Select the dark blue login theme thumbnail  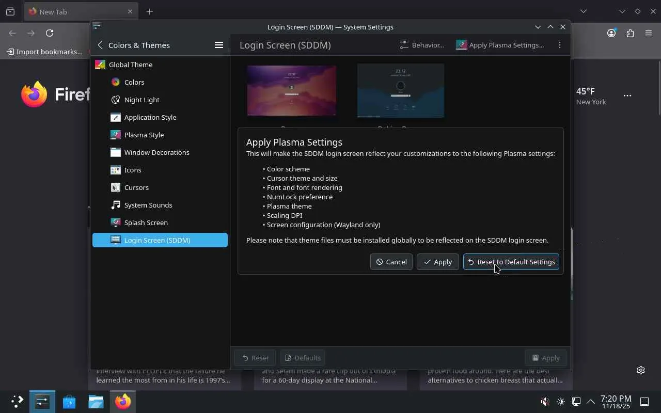[401, 91]
